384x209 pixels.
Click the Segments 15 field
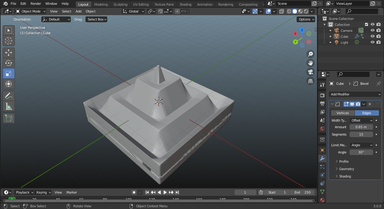click(361, 134)
